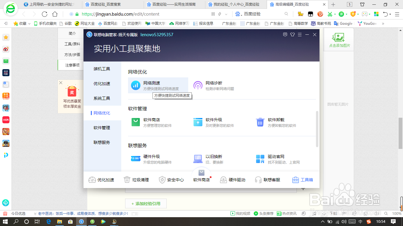Select 软件管理 in left sidebar
The width and height of the screenshot is (403, 226).
tap(102, 128)
